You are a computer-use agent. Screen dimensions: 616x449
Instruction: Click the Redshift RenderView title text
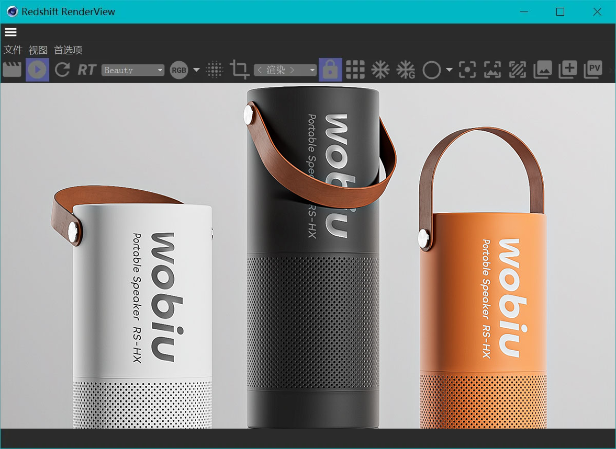pos(69,12)
